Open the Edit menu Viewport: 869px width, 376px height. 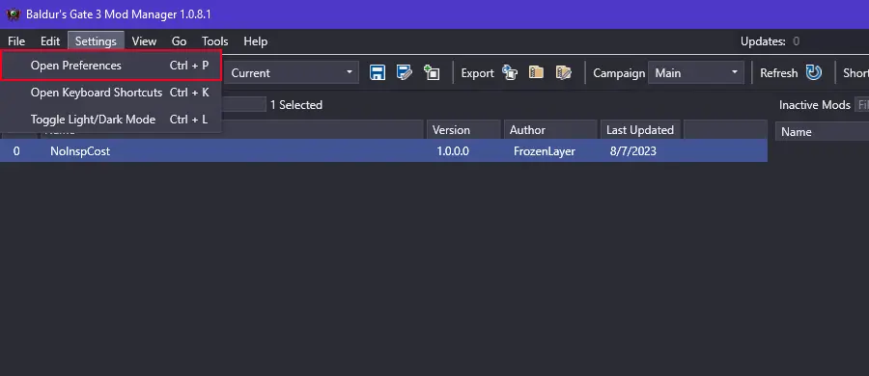(50, 41)
